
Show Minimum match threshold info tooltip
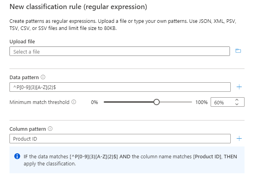click(x=74, y=102)
